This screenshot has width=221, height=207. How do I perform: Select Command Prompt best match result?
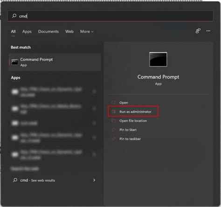click(x=55, y=62)
